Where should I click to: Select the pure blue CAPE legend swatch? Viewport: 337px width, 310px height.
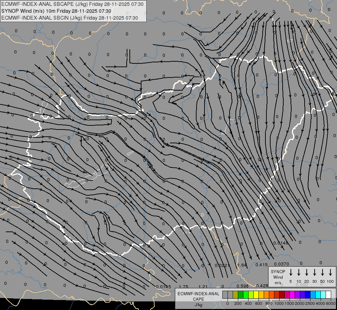(x=307, y=294)
